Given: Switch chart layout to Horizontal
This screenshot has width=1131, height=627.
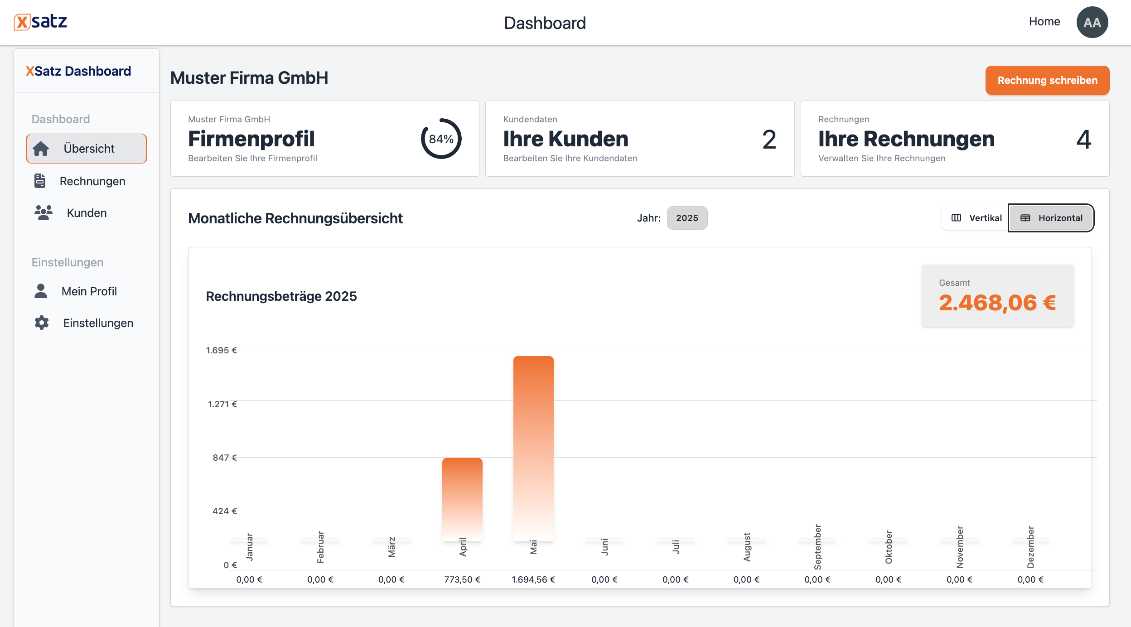Looking at the screenshot, I should click(1051, 218).
